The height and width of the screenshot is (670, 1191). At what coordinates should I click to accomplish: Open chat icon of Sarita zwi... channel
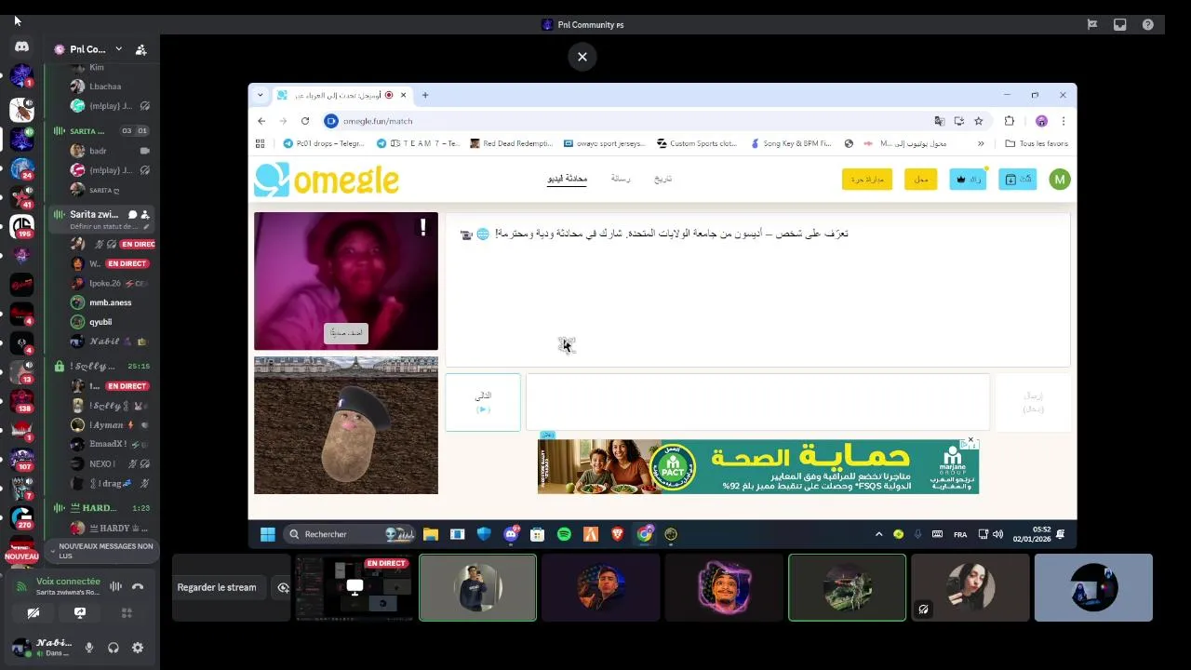(132, 214)
